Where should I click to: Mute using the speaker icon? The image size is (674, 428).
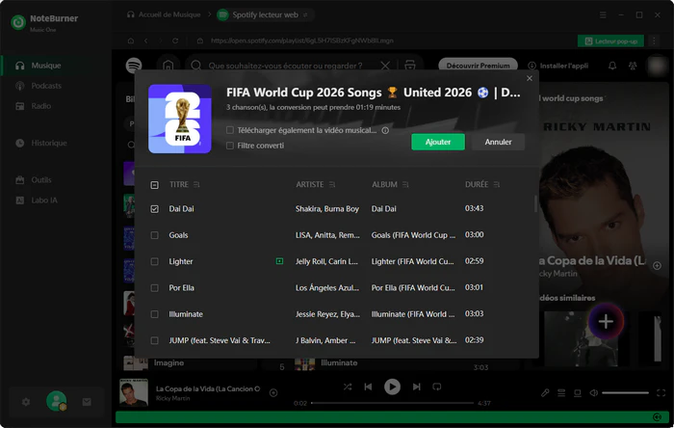click(x=594, y=392)
